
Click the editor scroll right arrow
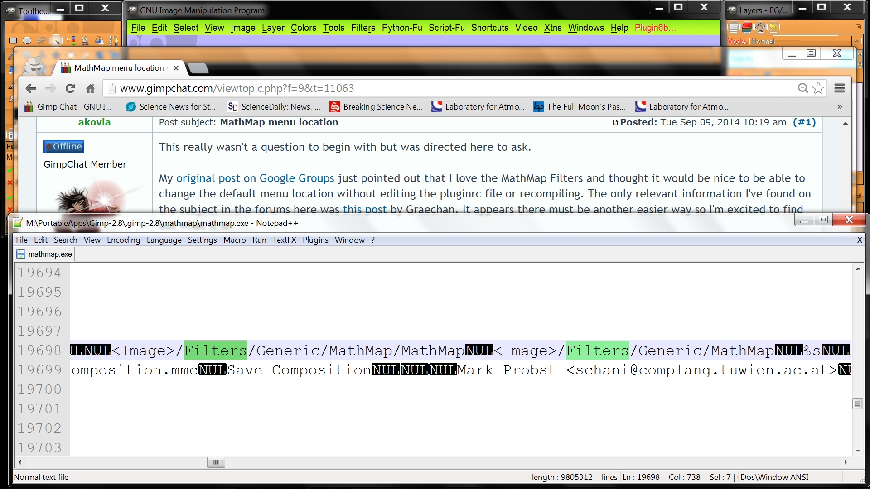(x=846, y=462)
